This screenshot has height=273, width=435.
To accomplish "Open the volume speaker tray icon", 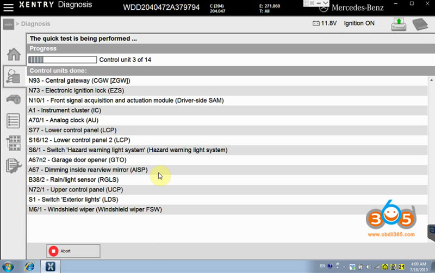I will tap(369, 267).
